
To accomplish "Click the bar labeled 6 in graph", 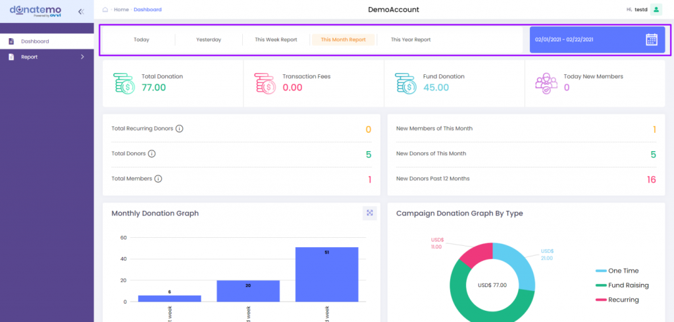I will (169, 298).
